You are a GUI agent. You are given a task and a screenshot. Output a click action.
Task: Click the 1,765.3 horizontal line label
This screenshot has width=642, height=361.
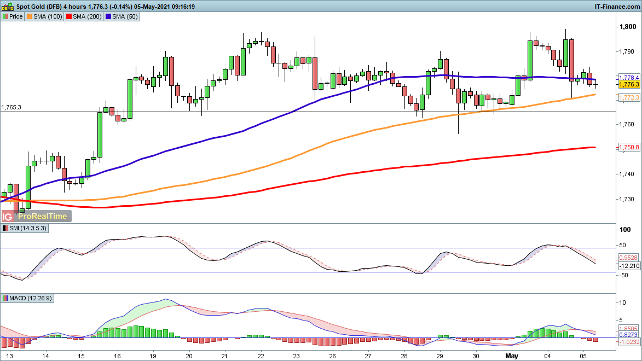click(11, 108)
